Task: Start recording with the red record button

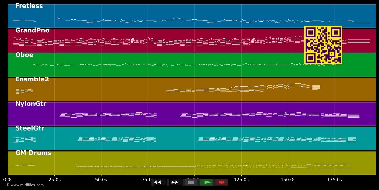Action: 222,182
